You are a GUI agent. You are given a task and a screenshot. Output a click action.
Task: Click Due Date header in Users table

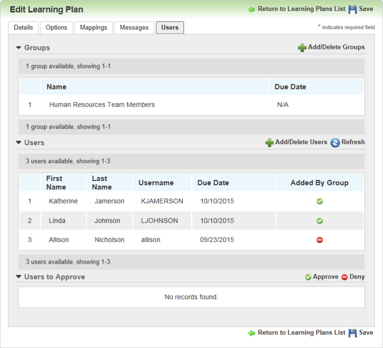(234, 183)
